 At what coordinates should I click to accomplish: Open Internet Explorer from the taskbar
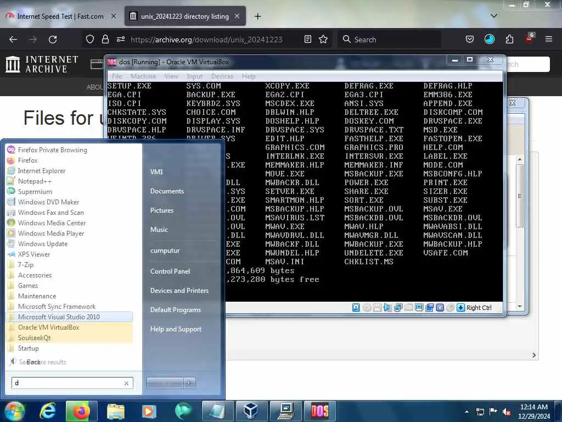click(48, 411)
